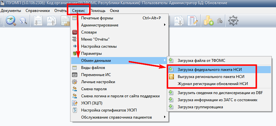The height and width of the screenshot is (126, 276).
Task: Open Личные настройки entry
Action: coord(120,82)
